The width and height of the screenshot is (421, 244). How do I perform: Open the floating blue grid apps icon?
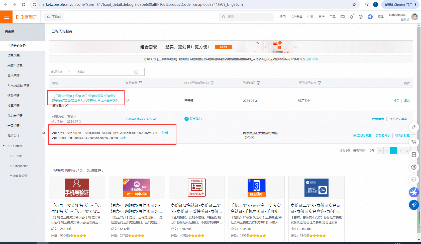pos(414,205)
